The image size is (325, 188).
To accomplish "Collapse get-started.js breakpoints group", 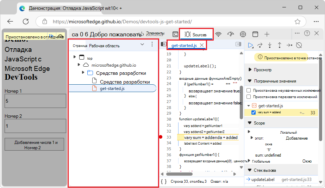I will [249, 106].
